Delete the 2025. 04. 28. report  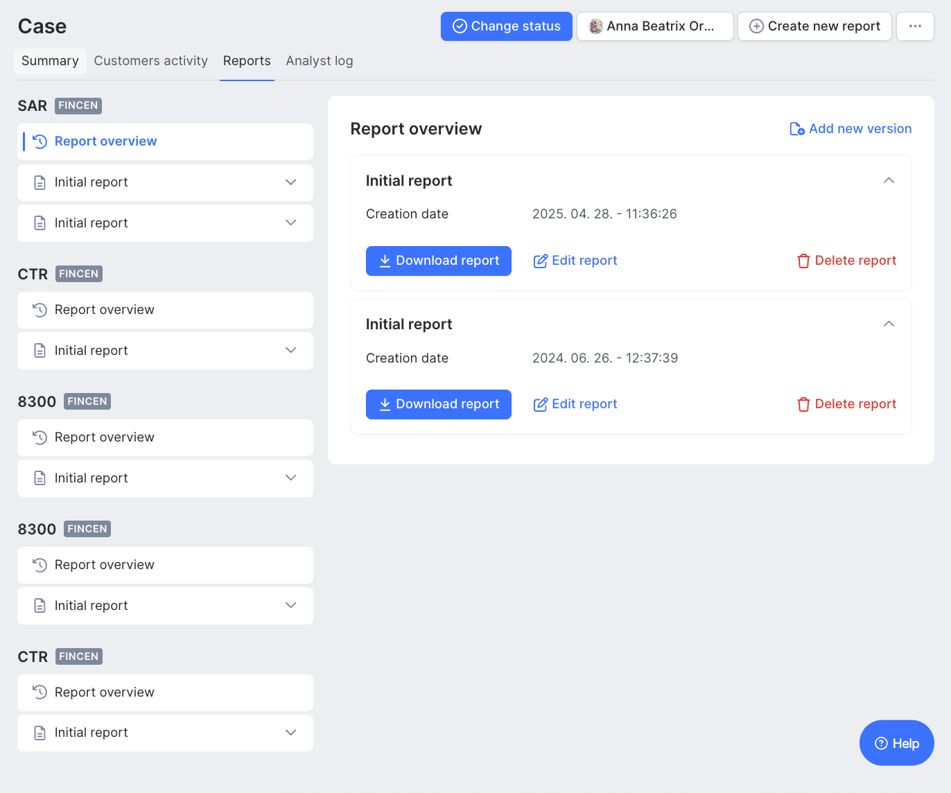[846, 261]
